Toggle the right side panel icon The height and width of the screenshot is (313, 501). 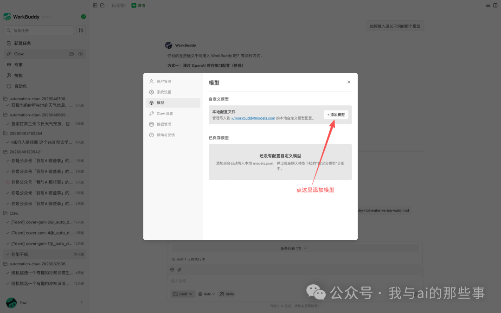click(495, 6)
